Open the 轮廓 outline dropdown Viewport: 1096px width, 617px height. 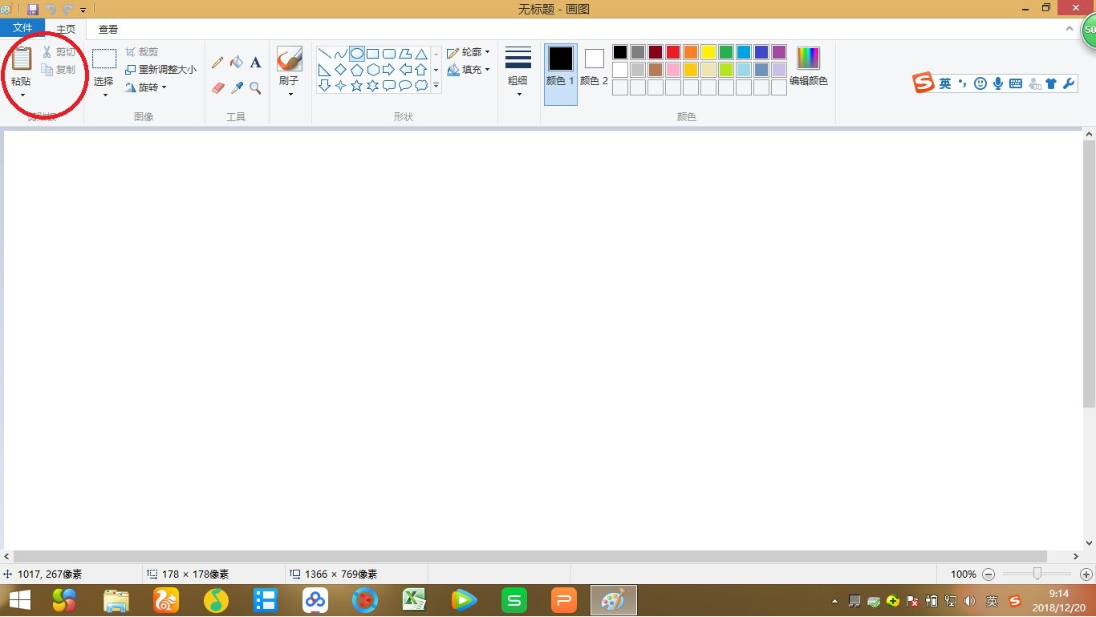tap(469, 52)
